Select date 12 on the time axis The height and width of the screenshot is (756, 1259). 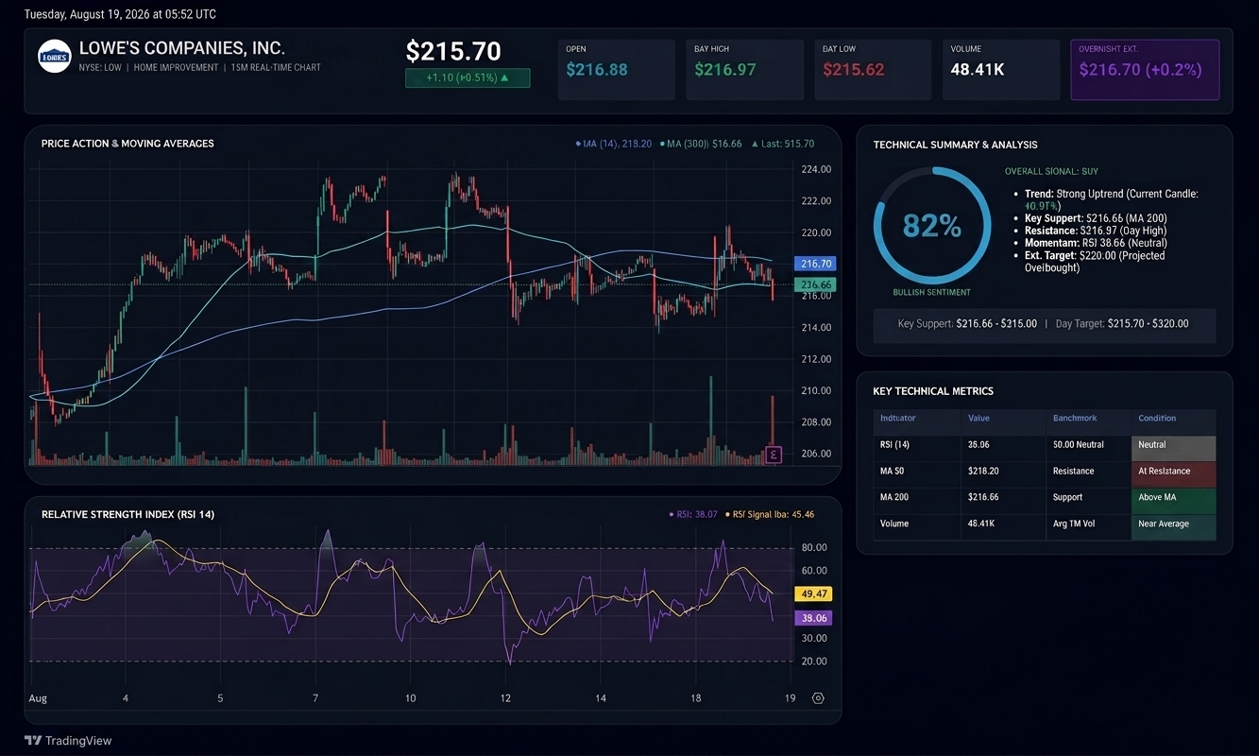505,698
